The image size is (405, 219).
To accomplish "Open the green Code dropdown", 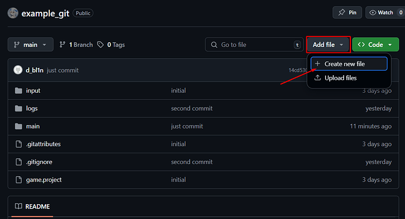I will pos(375,45).
